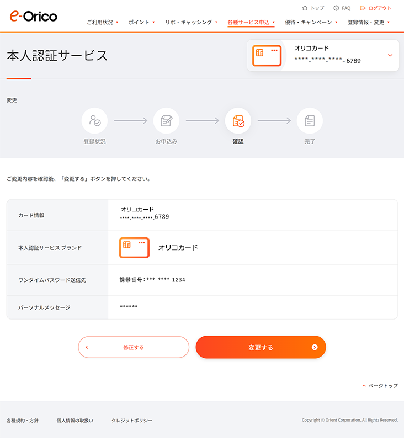Open クレジットポリシー footer link
Screen dimensions: 404x441
tap(132, 421)
